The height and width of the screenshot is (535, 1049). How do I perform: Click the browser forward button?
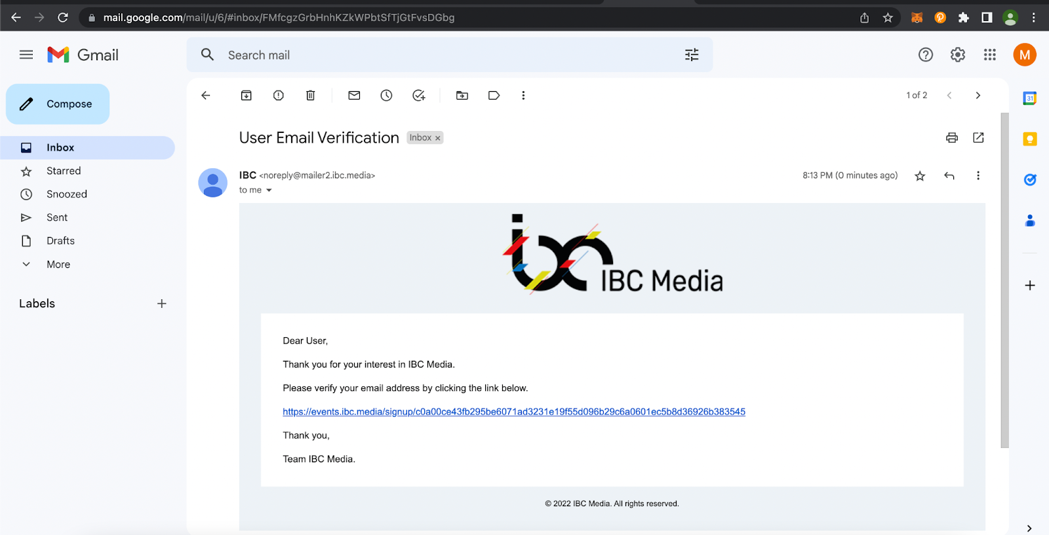(39, 18)
